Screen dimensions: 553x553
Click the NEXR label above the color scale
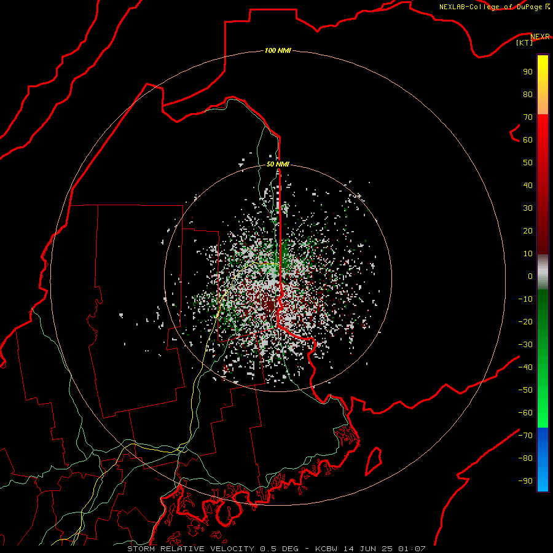coord(540,37)
